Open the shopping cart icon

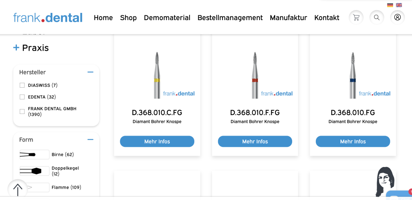(x=356, y=18)
